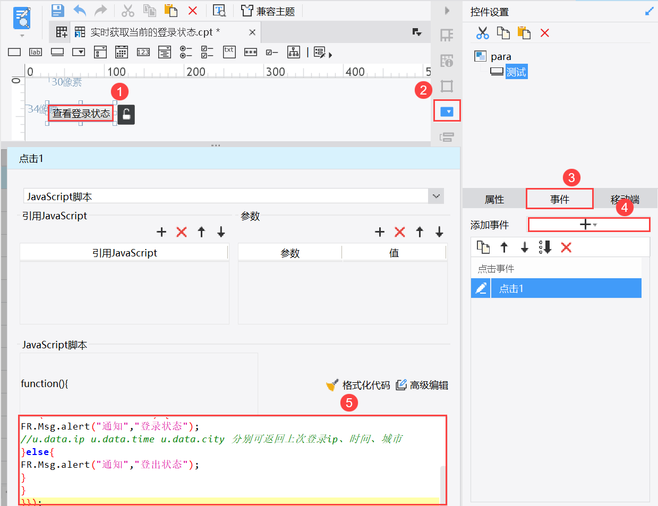Add a Tree widget from the toolbar
The width and height of the screenshot is (658, 506).
(293, 52)
